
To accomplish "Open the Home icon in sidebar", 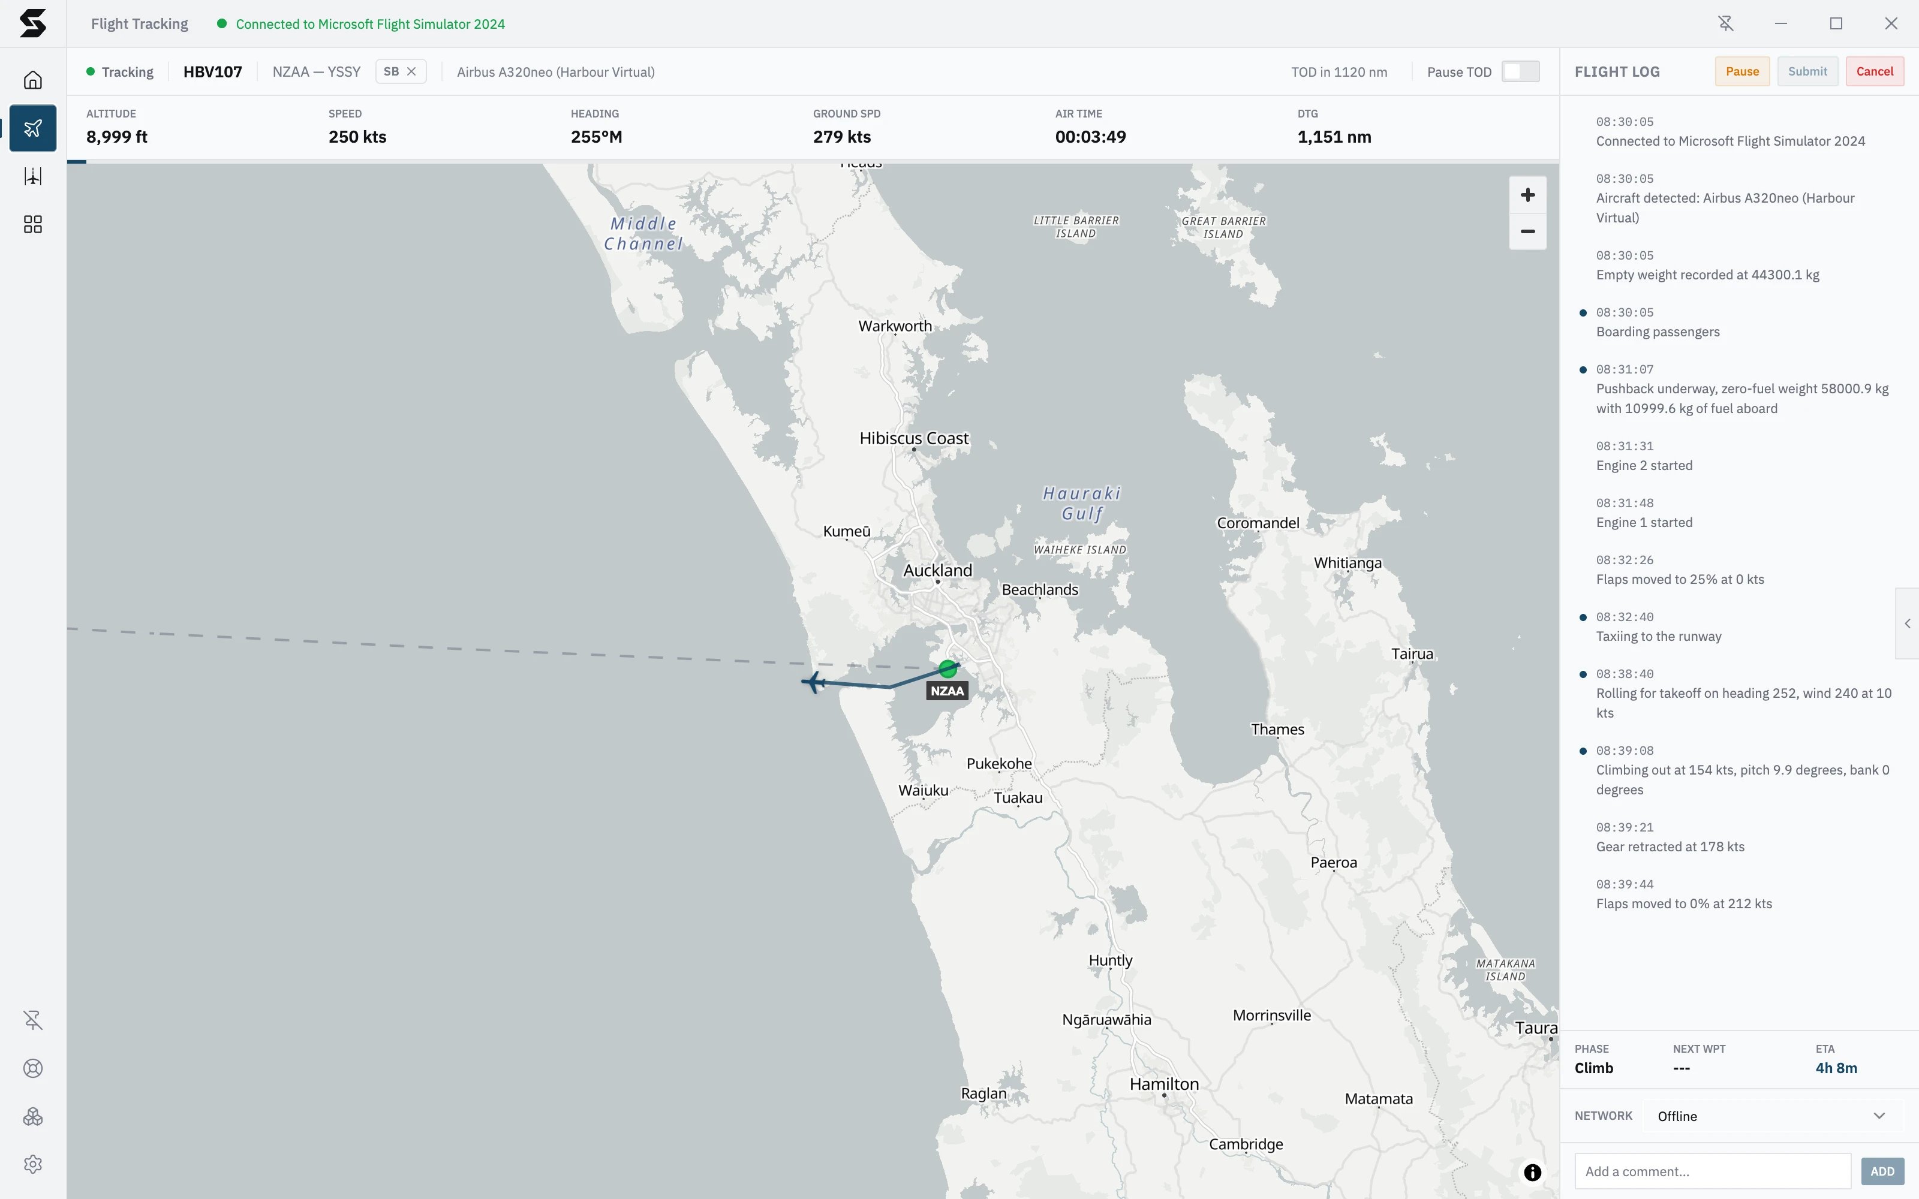I will (32, 80).
